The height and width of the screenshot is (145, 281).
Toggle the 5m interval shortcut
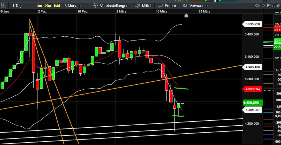click(40, 5)
